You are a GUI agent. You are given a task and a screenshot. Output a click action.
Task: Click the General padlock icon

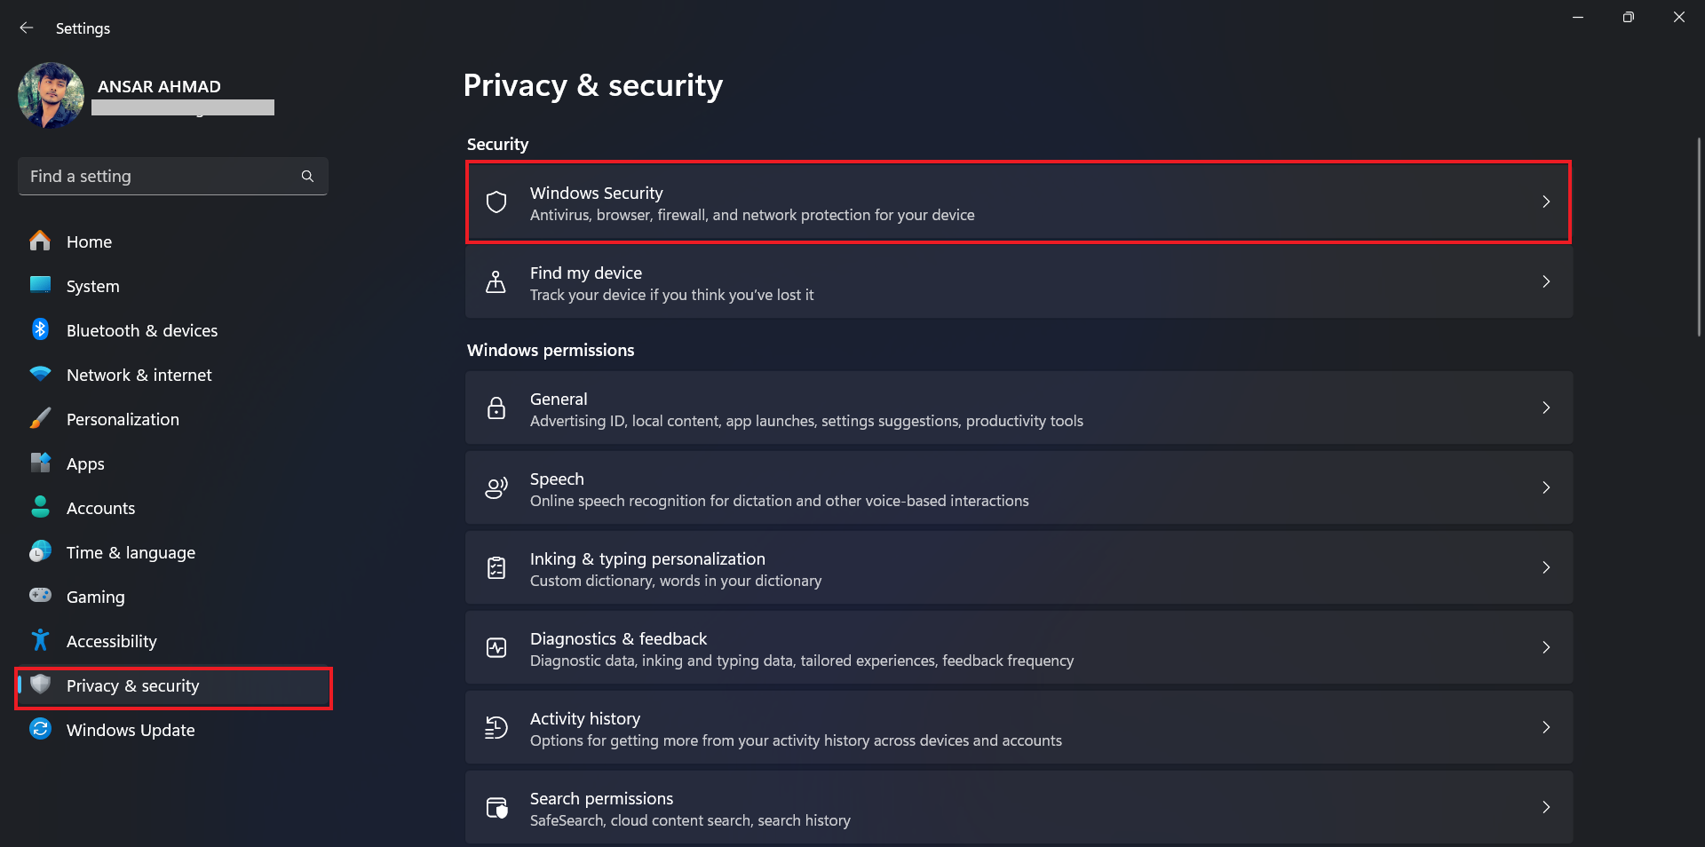pyautogui.click(x=496, y=408)
